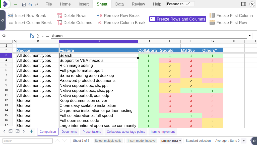Open the Average/Sum status dropdown arrow
The image size is (257, 145).
(243, 141)
